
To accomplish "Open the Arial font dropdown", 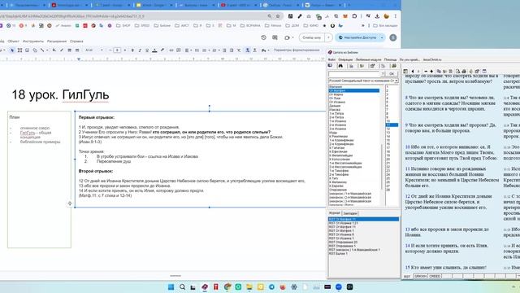I will point(94,50).
